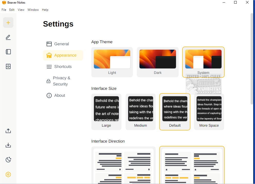Select the Light app theme
The image size is (255, 184).
(112, 62)
